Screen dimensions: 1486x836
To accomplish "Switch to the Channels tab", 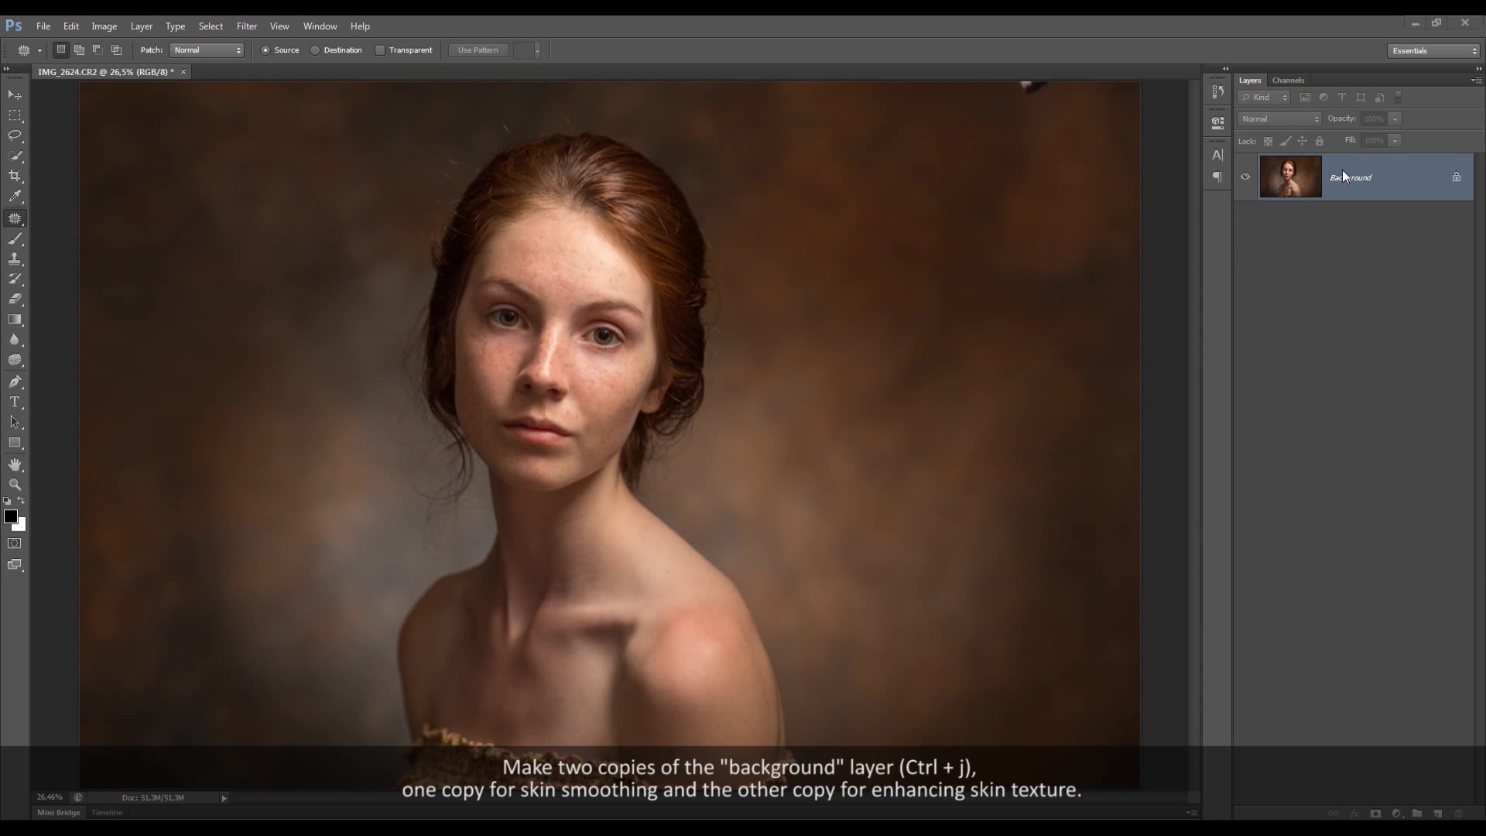I will point(1289,80).
